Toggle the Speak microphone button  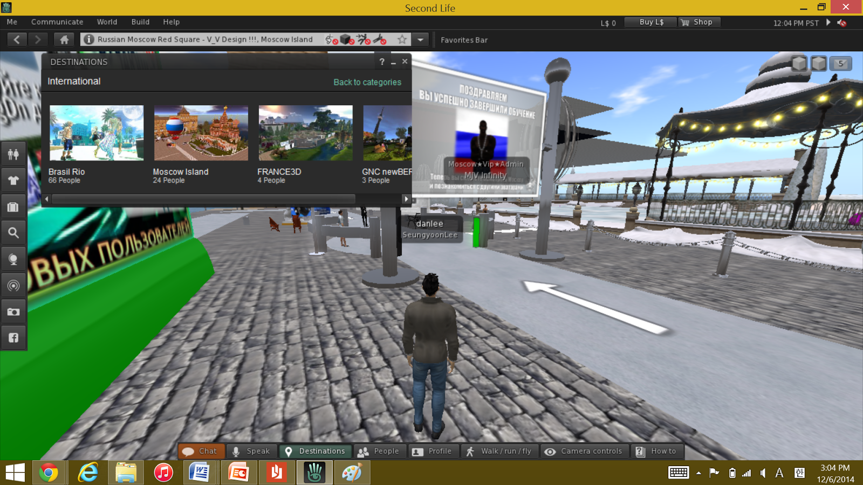point(251,451)
